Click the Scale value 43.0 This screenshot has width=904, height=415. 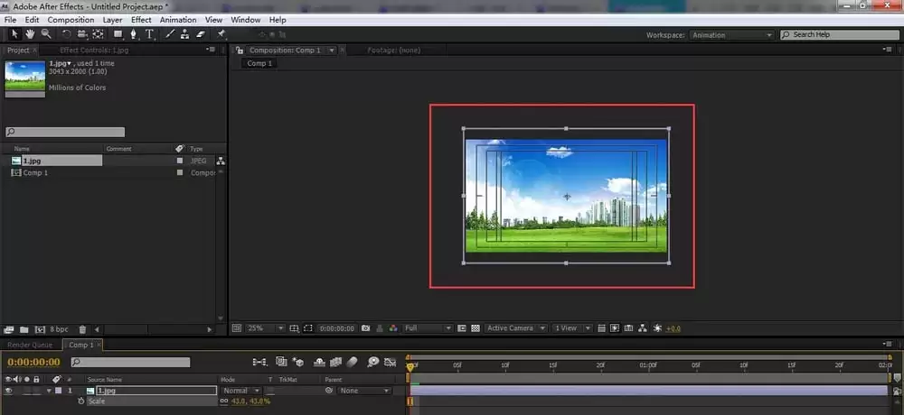coord(238,401)
